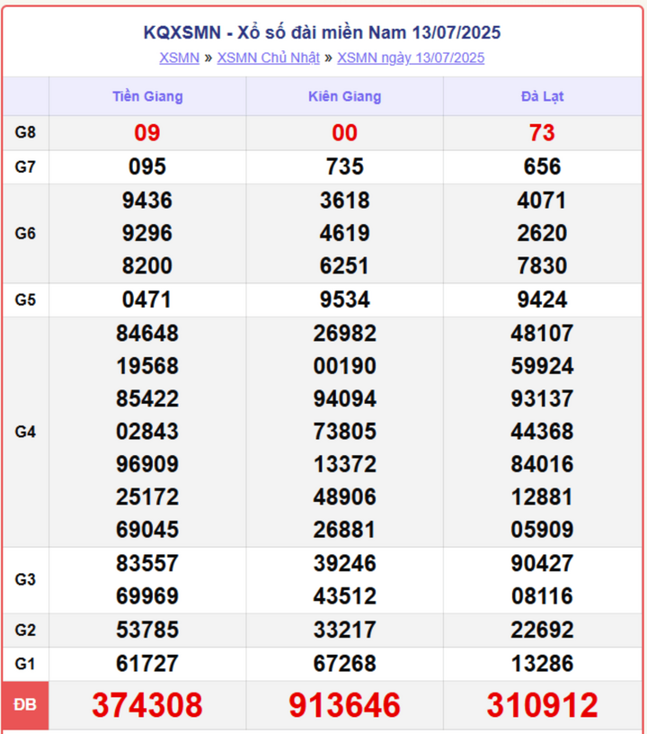
Task: Select G3 number 90427
Action: 542,564
